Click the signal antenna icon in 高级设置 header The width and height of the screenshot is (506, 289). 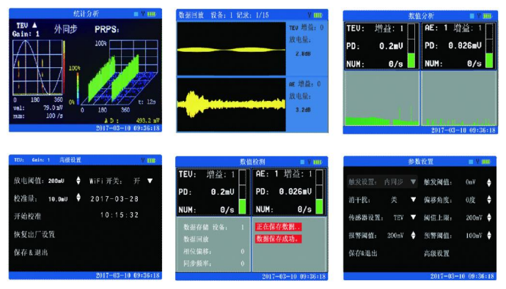[x=142, y=160]
